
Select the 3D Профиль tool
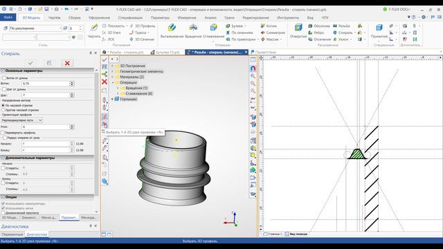point(143,26)
